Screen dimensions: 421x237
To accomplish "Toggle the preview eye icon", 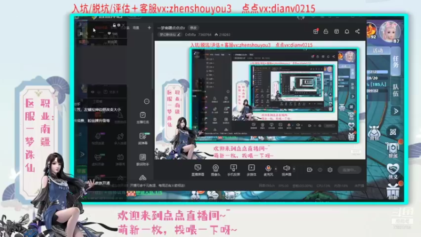I will (320, 170).
